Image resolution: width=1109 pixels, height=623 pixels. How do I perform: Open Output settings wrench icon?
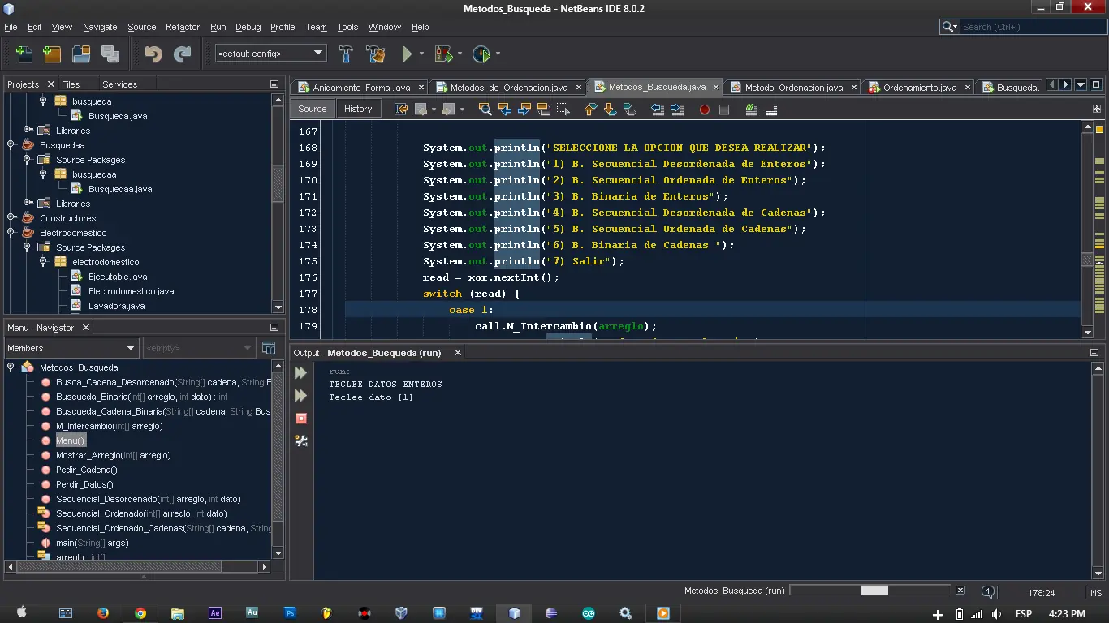click(x=301, y=441)
